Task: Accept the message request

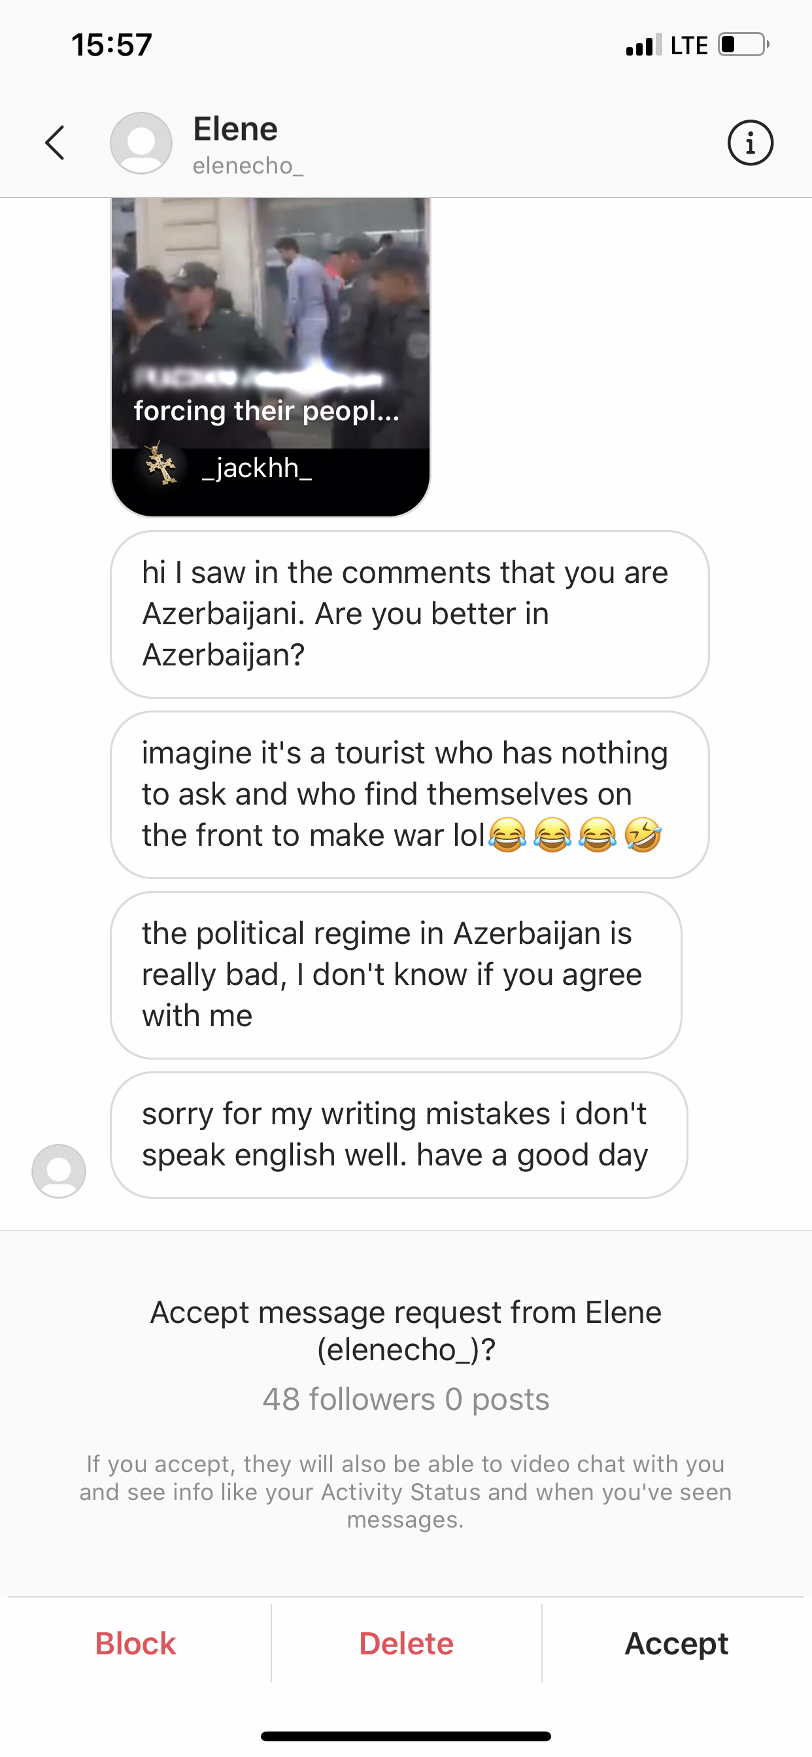Action: pyautogui.click(x=677, y=1644)
